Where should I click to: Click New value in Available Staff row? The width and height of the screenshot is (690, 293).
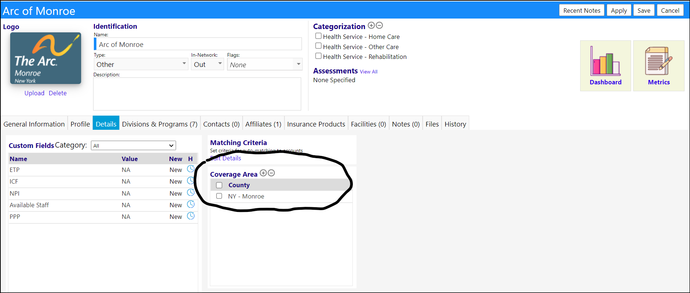pyautogui.click(x=176, y=205)
